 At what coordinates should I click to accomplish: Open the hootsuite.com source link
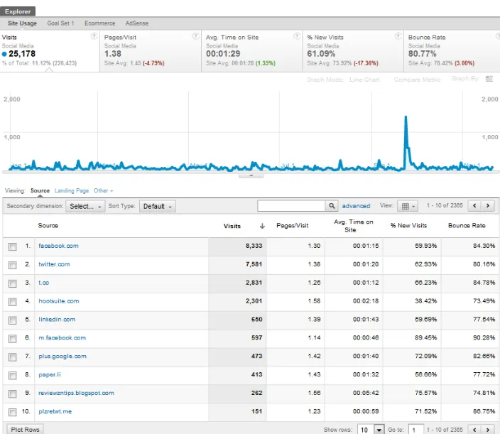click(x=59, y=301)
